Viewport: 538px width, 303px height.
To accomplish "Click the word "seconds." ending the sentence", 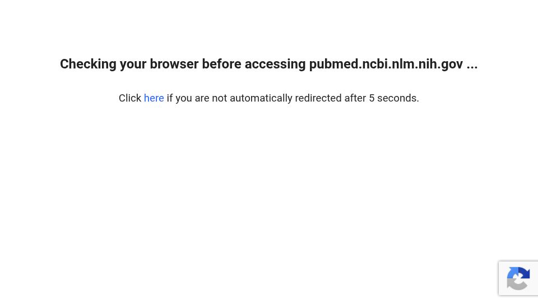I will (398, 98).
